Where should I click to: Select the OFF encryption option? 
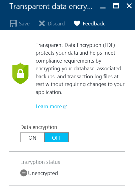(x=56, y=137)
